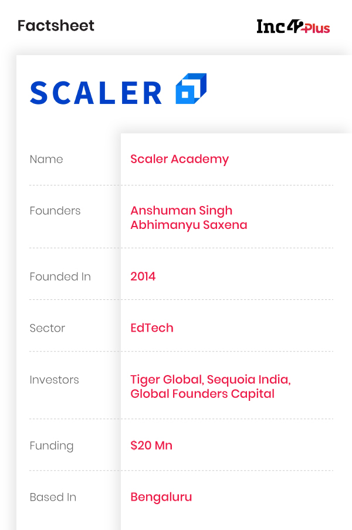Screen dimensions: 352x530
Task: Click the Factsheet heading
Action: [x=56, y=26]
